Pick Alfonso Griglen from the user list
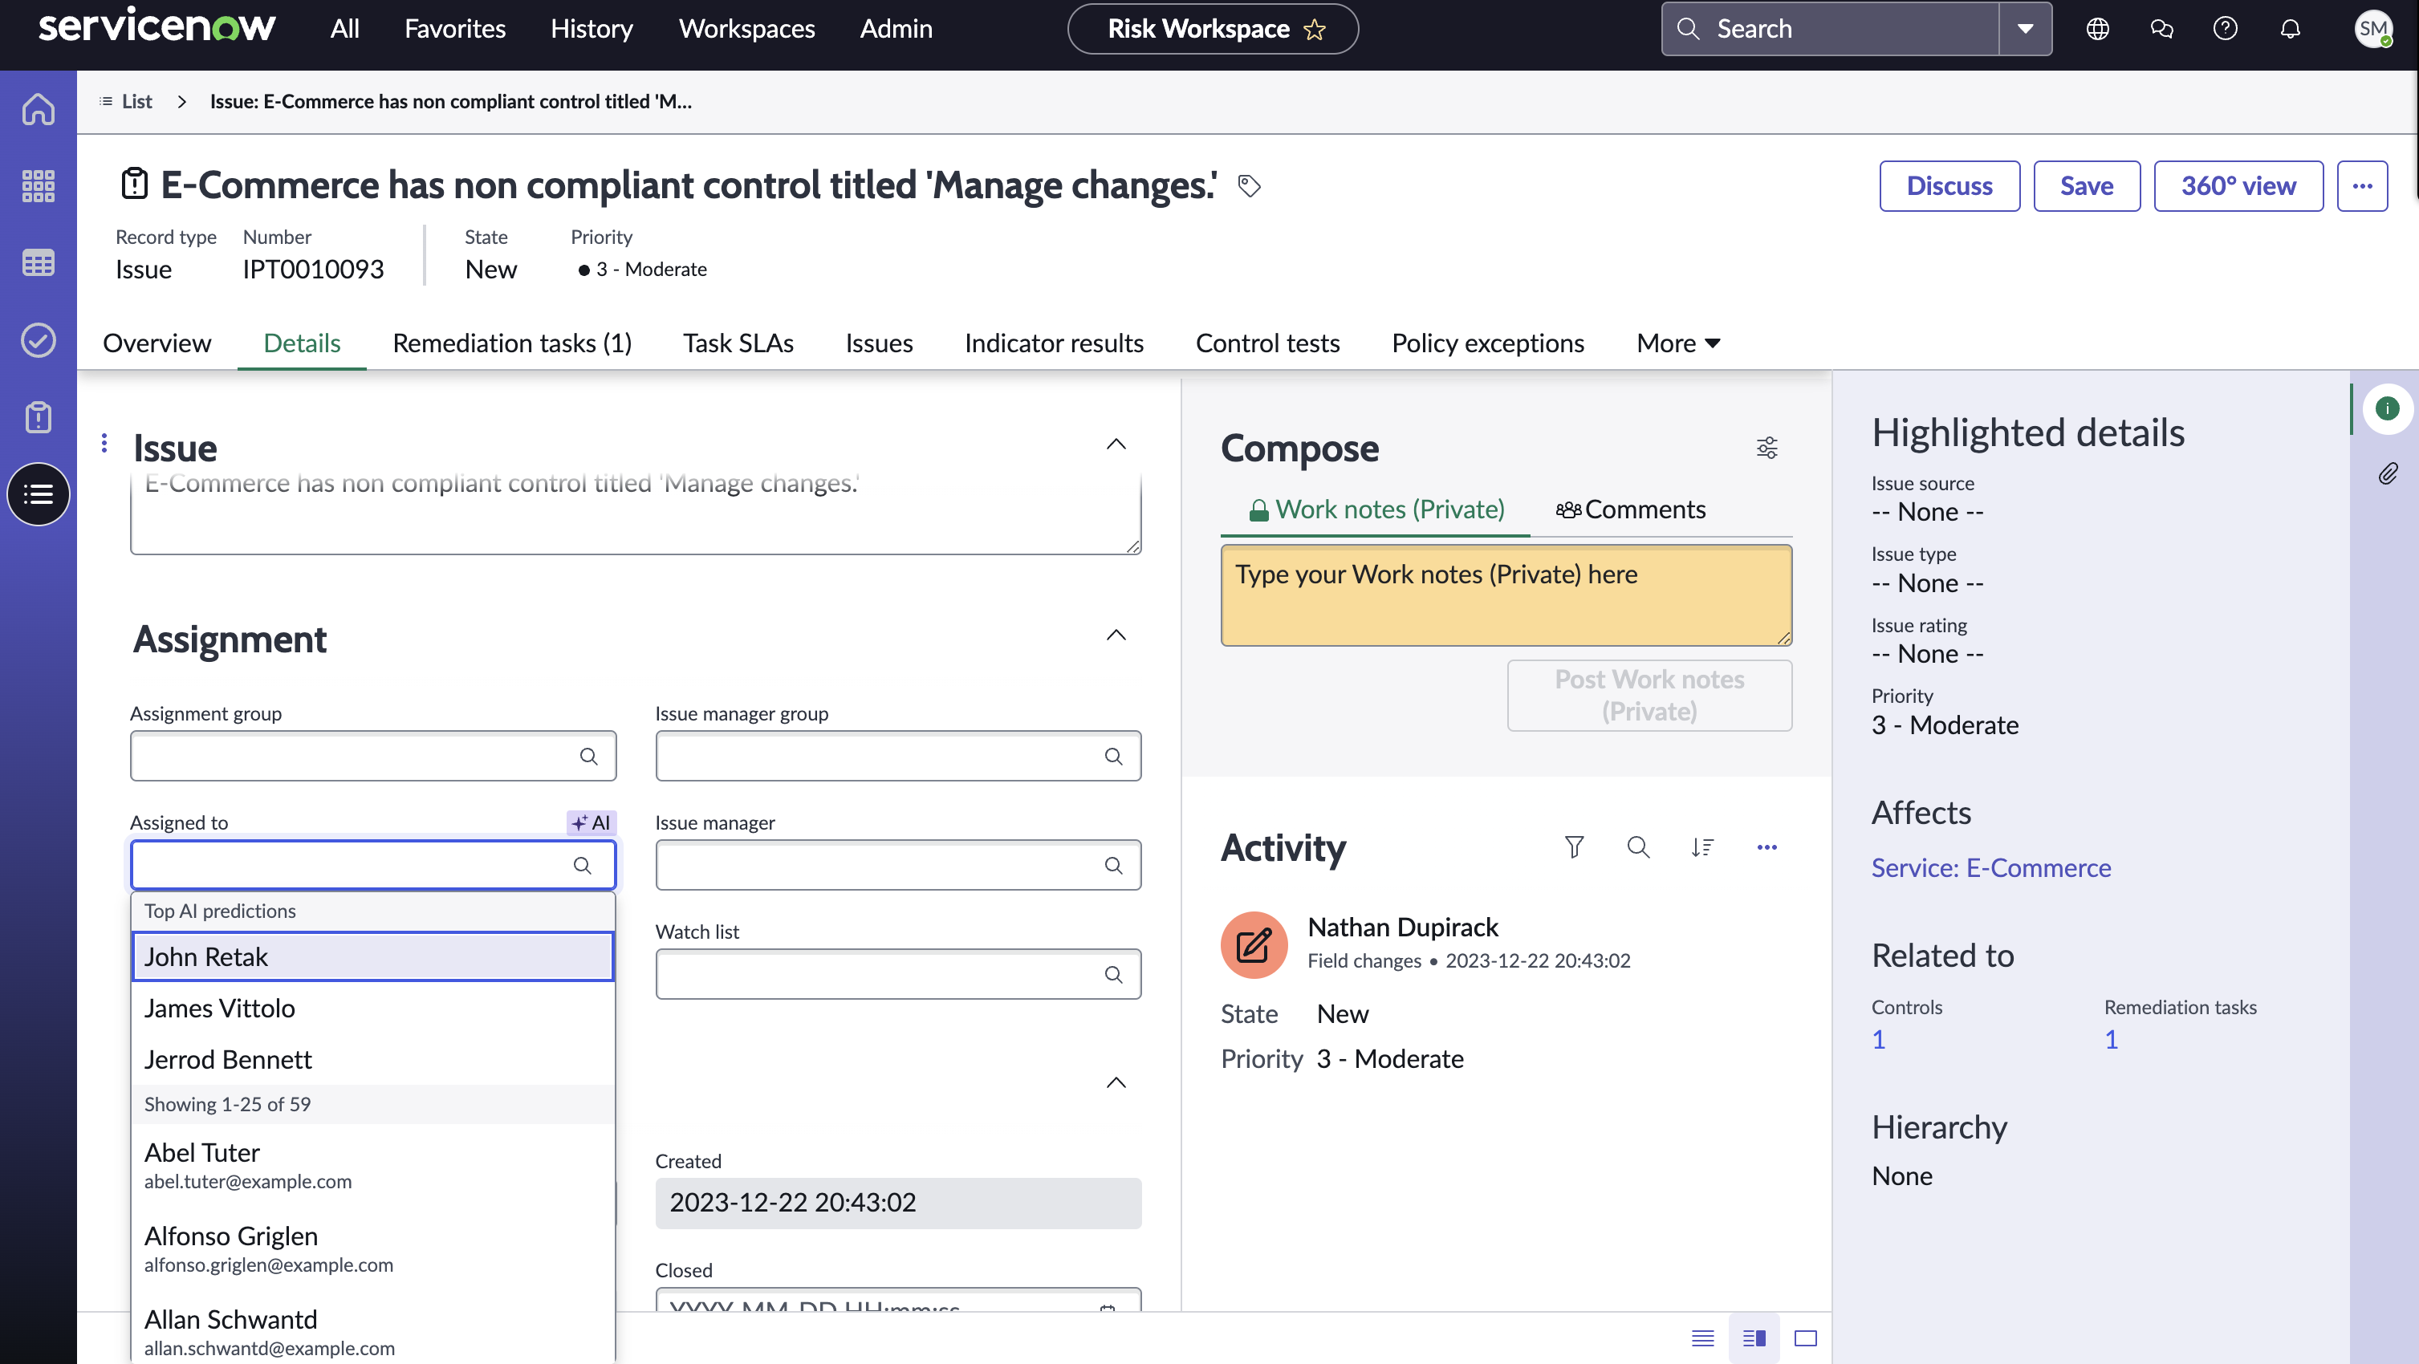This screenshot has width=2419, height=1364. [373, 1249]
